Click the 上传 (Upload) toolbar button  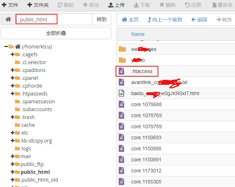coord(117,5)
